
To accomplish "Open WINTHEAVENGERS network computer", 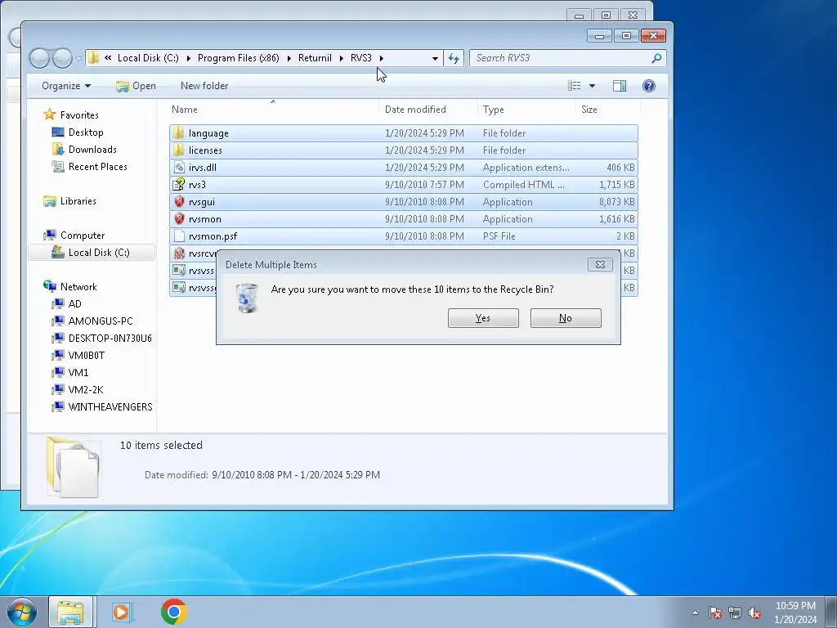I will 110,406.
